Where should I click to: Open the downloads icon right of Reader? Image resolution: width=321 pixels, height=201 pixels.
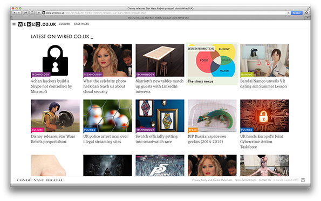306,13
